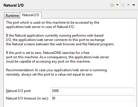This screenshot has height=107, width=138.
Task: Click the paragraph starting 'If the Natural application'
Action: [60, 40]
